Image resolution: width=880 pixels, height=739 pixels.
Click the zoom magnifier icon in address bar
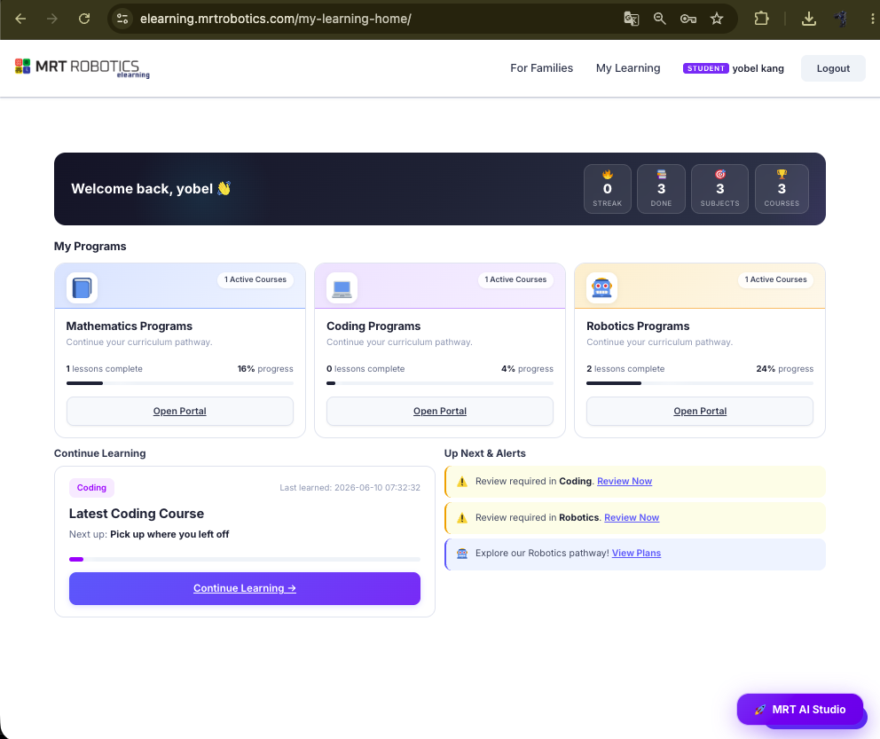(659, 19)
